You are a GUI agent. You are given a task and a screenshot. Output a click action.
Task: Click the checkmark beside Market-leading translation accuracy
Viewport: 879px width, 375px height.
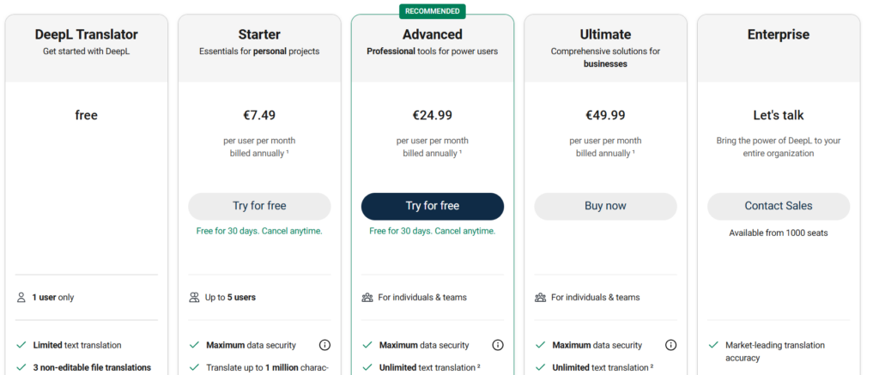pos(713,345)
